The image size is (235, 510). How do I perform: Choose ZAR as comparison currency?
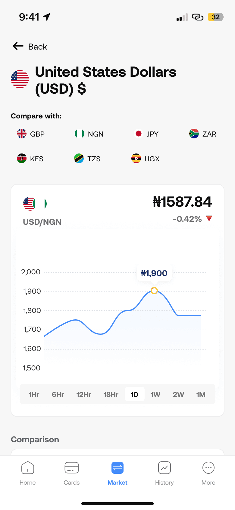point(203,134)
